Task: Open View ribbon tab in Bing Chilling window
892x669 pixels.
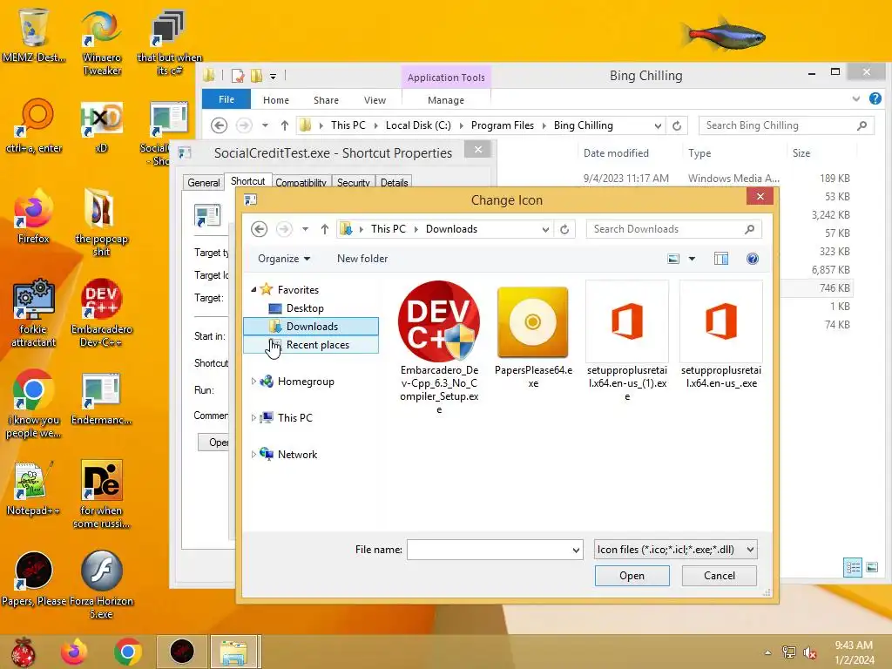Action: click(x=375, y=100)
